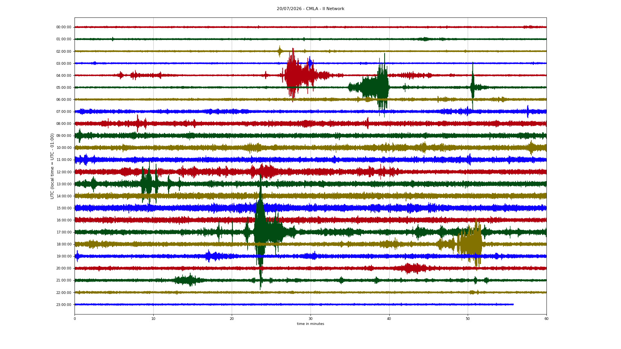
Task: Select the 15:00:00 hour label
Action: point(64,208)
